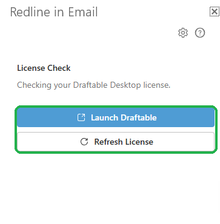Screen dimensions: 220x224
Task: Open help via the question mark icon
Action: [x=200, y=33]
